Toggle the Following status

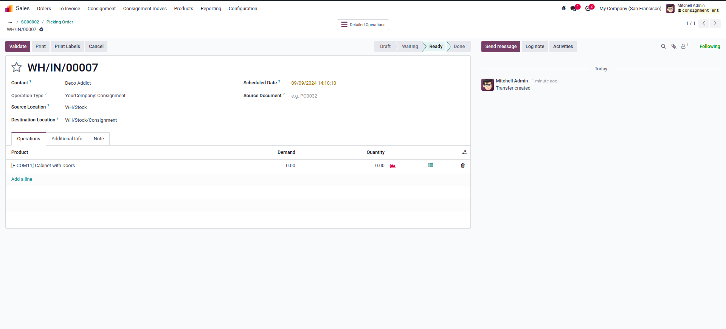[x=710, y=47]
